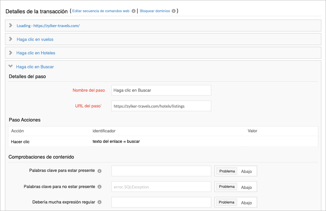The height and width of the screenshot is (211, 326).
Task: Click the arrow icon on Haga clic en vuelos
Action: pos(11,39)
